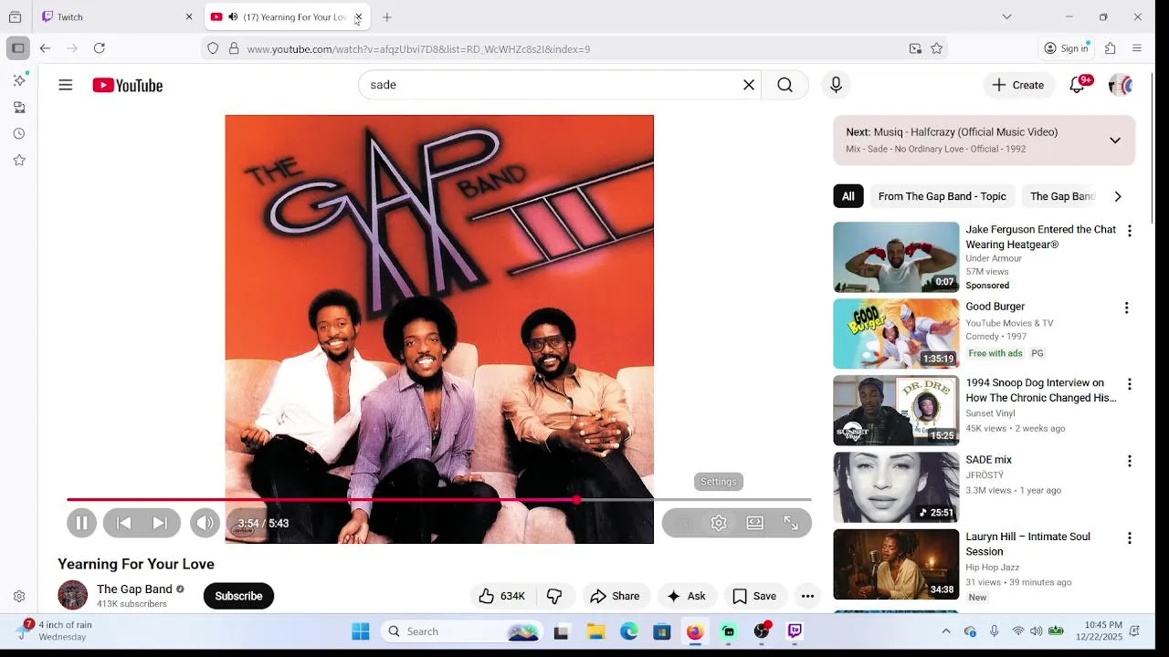Like the video with 634K likes
1169x657 pixels.
(501, 596)
